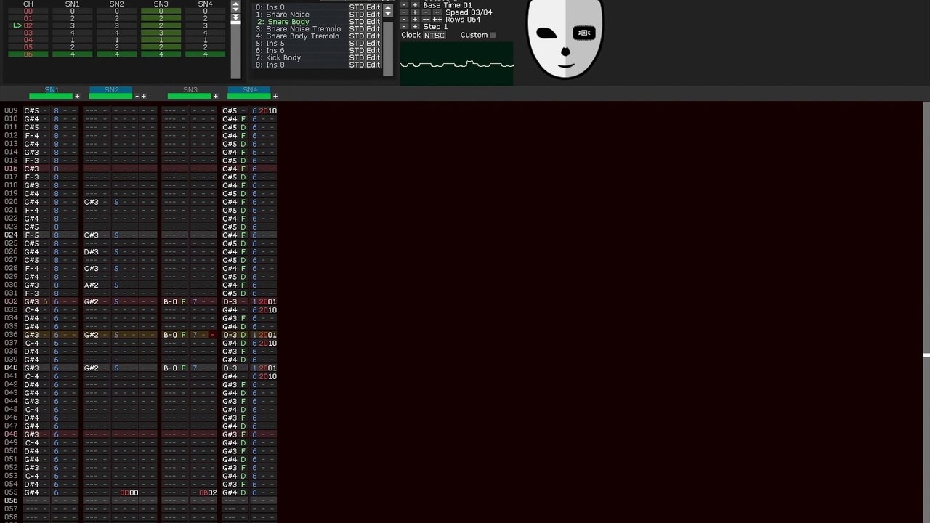Open Edit for Kick Body instrument
The height and width of the screenshot is (523, 930).
coord(373,57)
